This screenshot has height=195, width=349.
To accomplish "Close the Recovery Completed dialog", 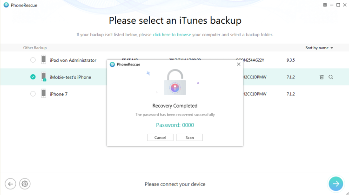I will (x=239, y=64).
